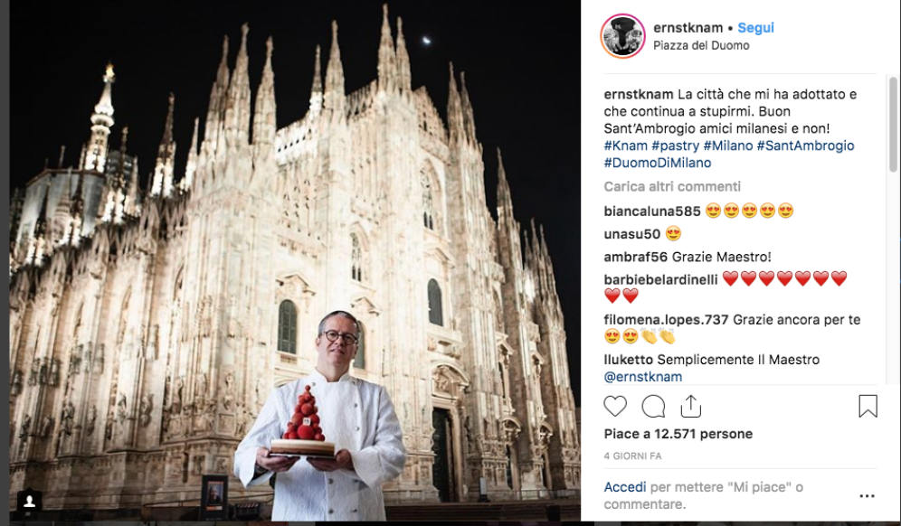Share the post via the share icon
Screen dimensions: 901x526
[x=691, y=406]
